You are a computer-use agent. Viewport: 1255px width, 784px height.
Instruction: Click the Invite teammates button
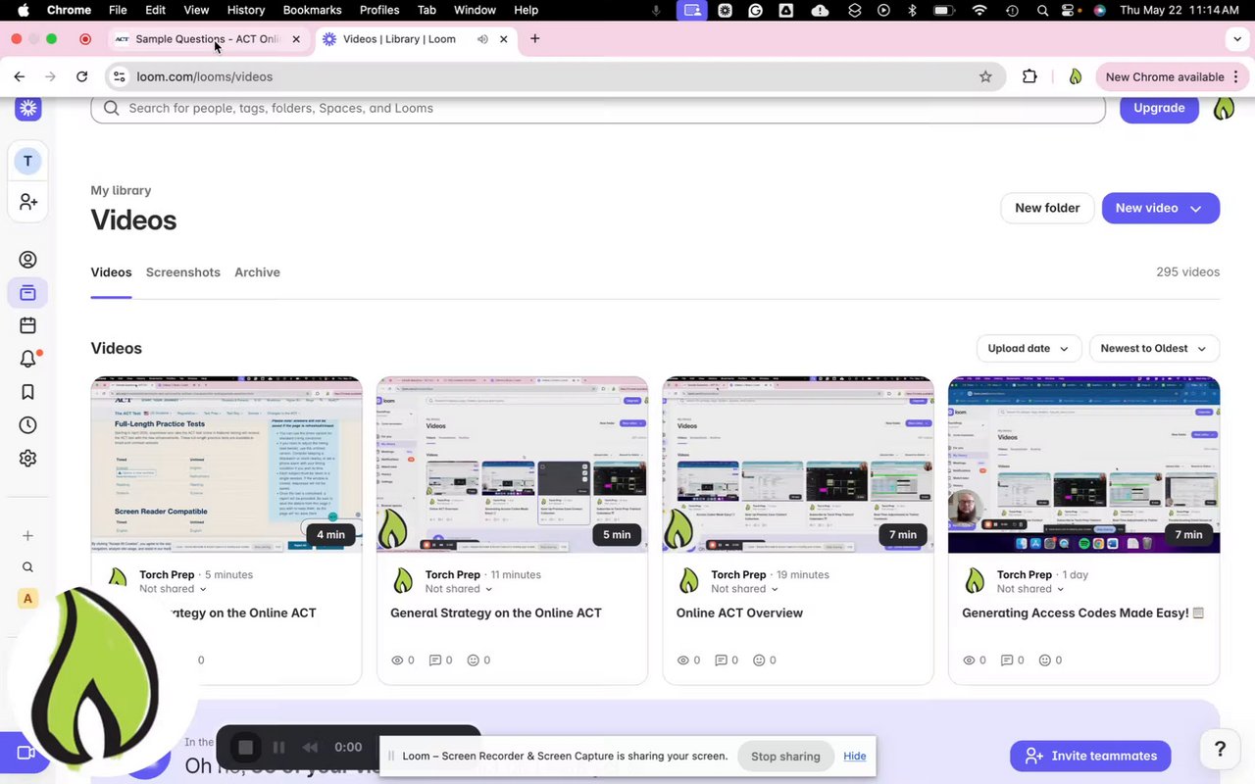(1090, 756)
